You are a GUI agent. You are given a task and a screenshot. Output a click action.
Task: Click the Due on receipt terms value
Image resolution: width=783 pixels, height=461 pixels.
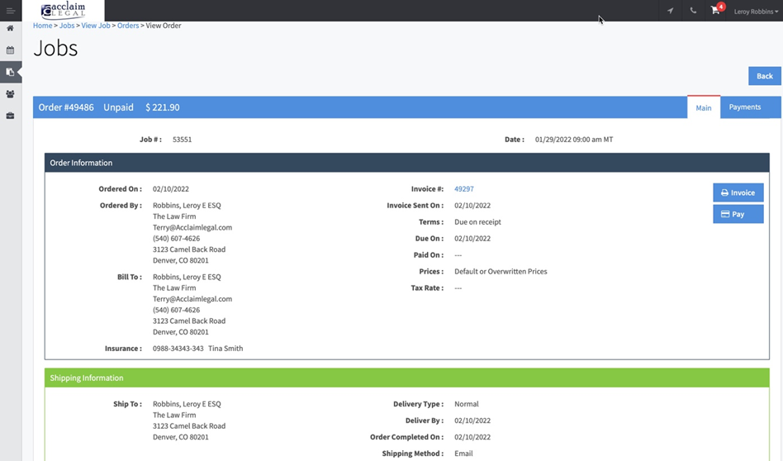477,221
